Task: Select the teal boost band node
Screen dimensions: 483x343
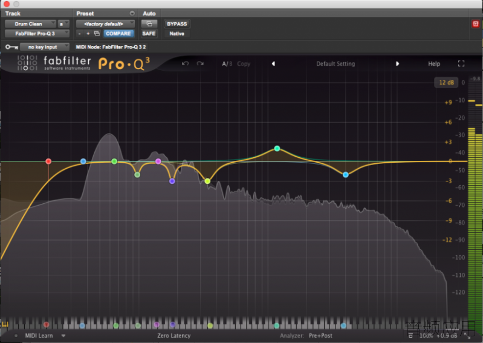Action: (x=277, y=149)
